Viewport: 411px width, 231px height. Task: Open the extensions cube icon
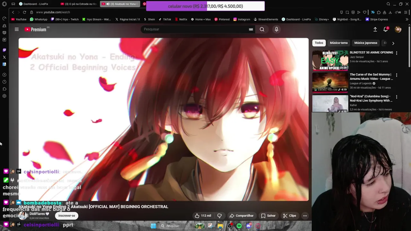click(379, 12)
